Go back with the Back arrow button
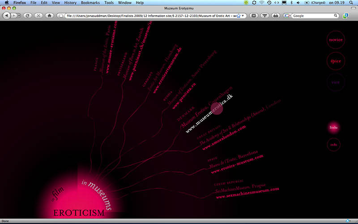Screen dimensions: 358x224 click(7, 16)
